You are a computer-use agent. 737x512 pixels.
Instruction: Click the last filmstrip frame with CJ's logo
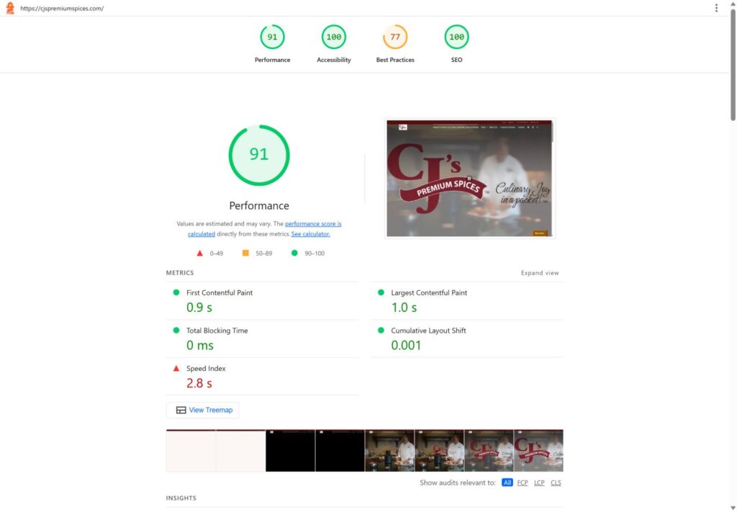(538, 450)
